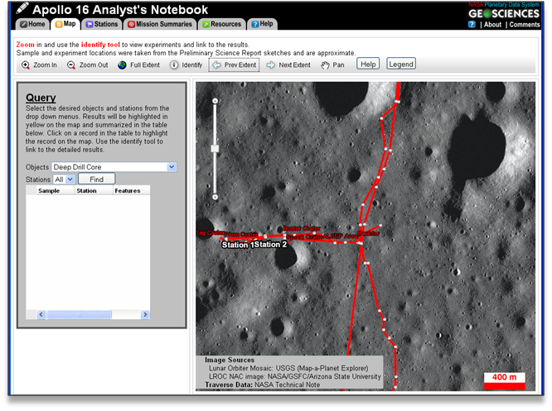Image resolution: width=552 pixels, height=411 pixels.
Task: Go back to Prev Extent
Action: click(234, 65)
